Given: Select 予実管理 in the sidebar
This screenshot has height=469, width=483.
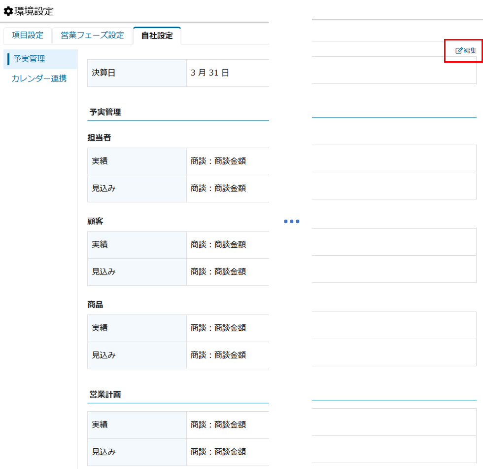Looking at the screenshot, I should [40, 59].
